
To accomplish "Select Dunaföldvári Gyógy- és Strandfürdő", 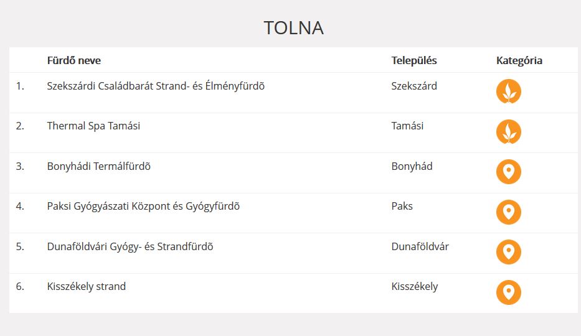I will pos(130,246).
